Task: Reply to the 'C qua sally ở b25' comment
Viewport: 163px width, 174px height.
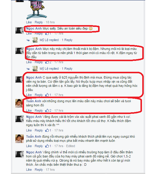Action: pyautogui.click(x=39, y=95)
